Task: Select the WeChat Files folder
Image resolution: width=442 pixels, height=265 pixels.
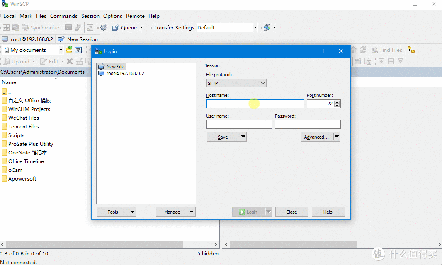Action: click(x=20, y=118)
